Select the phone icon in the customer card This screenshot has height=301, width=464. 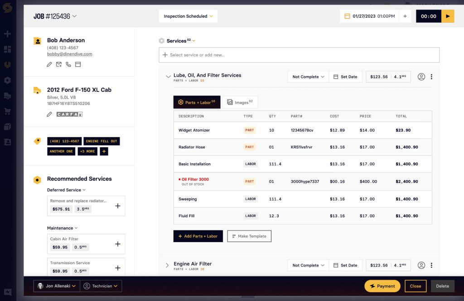[68, 64]
